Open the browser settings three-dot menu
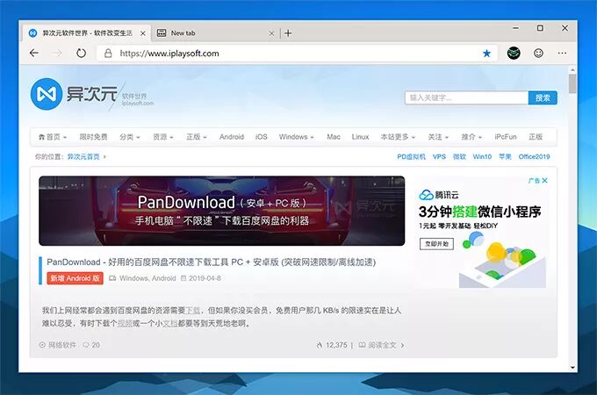Image resolution: width=597 pixels, height=395 pixels. point(562,54)
